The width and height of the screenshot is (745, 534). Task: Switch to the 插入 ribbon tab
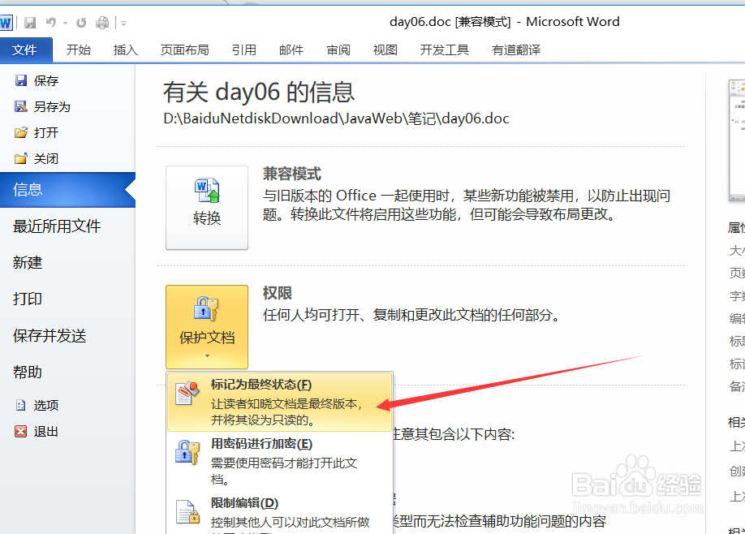tap(126, 50)
